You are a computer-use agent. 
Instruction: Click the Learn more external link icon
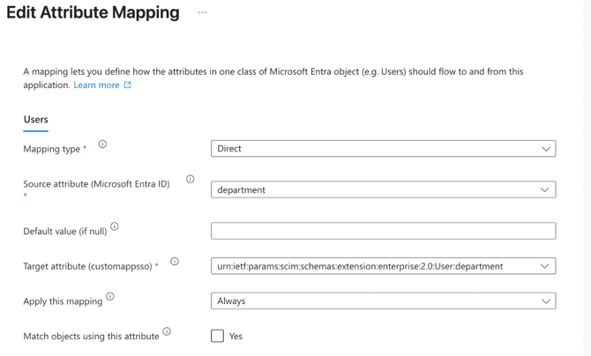click(x=127, y=85)
